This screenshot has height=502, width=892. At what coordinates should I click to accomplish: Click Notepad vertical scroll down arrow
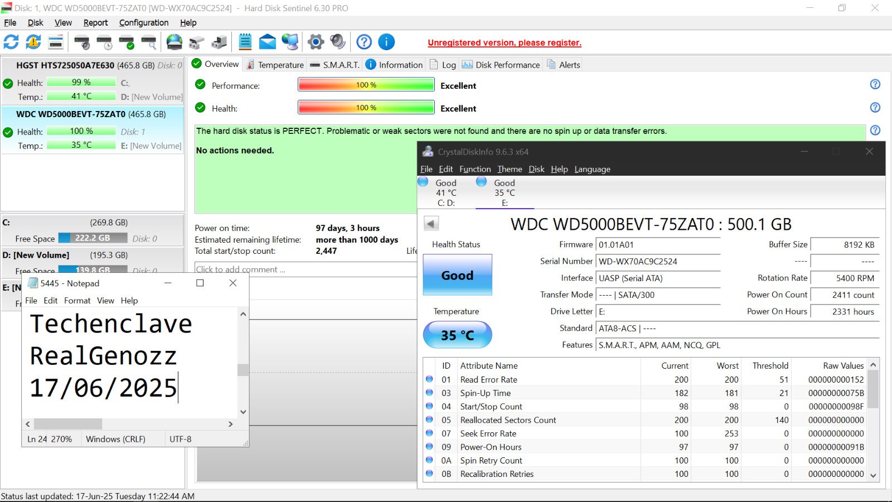pyautogui.click(x=243, y=412)
